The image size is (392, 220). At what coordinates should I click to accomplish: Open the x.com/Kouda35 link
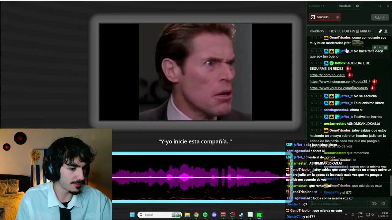point(327,75)
